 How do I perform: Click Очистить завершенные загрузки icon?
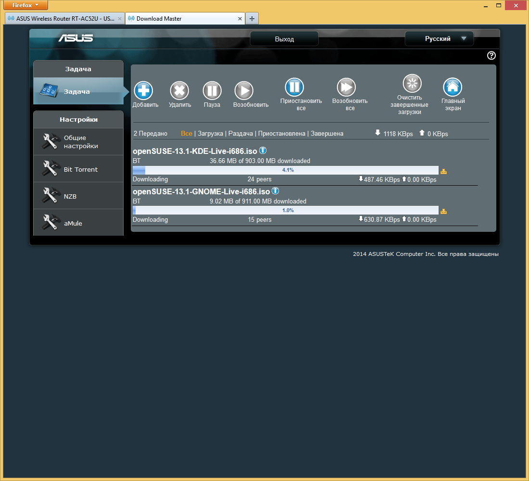[412, 83]
